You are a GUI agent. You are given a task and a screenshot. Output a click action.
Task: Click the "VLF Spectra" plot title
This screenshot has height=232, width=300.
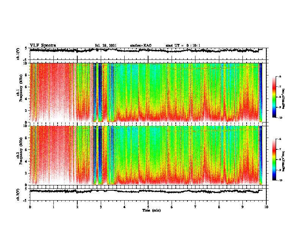pyautogui.click(x=43, y=45)
